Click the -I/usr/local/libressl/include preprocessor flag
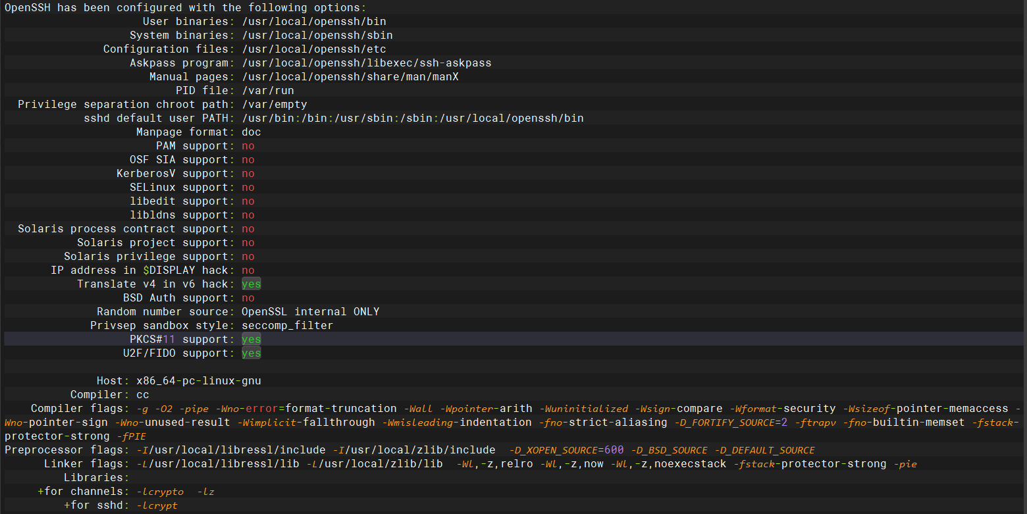1027x514 pixels. tap(231, 450)
